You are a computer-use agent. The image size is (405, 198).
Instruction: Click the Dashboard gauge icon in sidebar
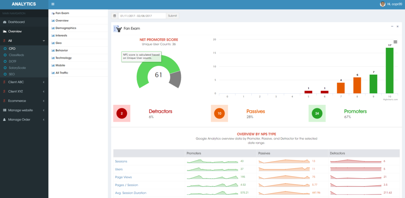pos(5,22)
